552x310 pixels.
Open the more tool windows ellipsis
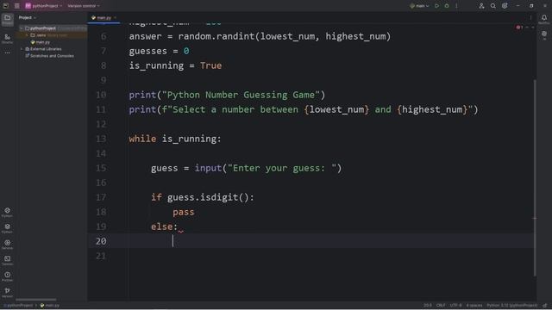click(x=8, y=53)
